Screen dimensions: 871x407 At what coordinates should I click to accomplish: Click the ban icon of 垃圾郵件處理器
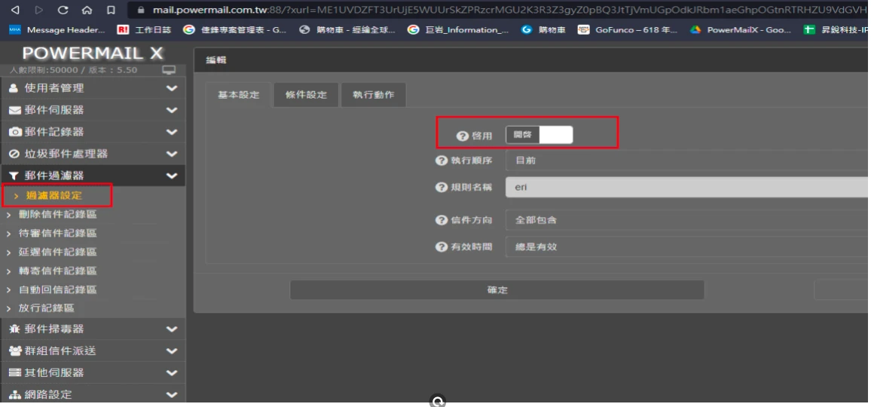pyautogui.click(x=14, y=154)
